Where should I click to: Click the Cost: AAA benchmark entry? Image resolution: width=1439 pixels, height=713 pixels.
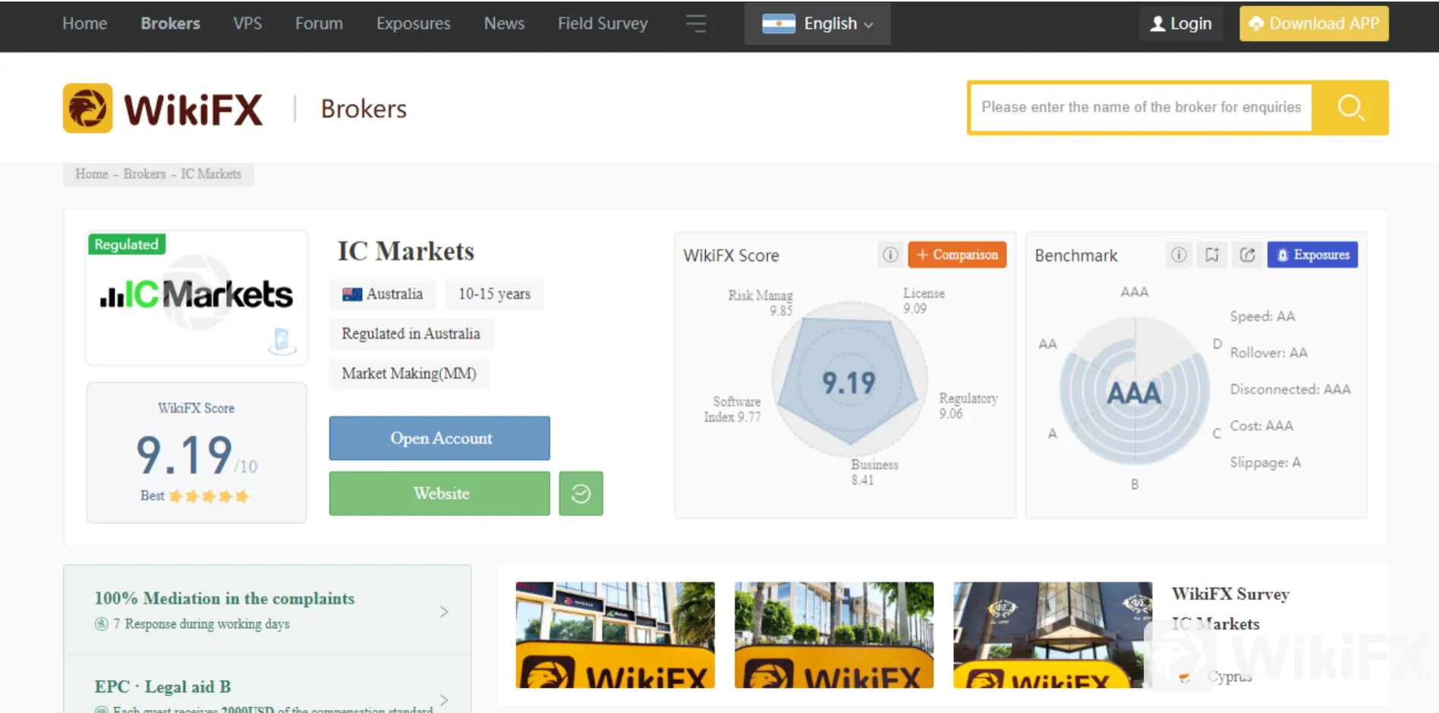point(1261,426)
